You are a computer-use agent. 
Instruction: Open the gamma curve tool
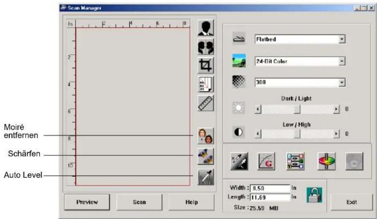point(266,161)
